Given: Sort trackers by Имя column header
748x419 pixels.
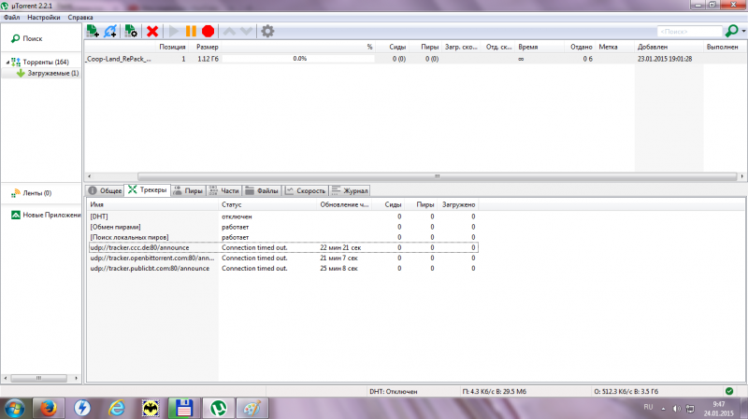Looking at the screenshot, I should click(x=152, y=204).
